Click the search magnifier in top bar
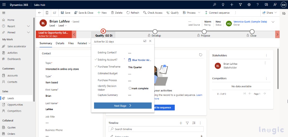This screenshot has height=137, width=288. [214, 5]
